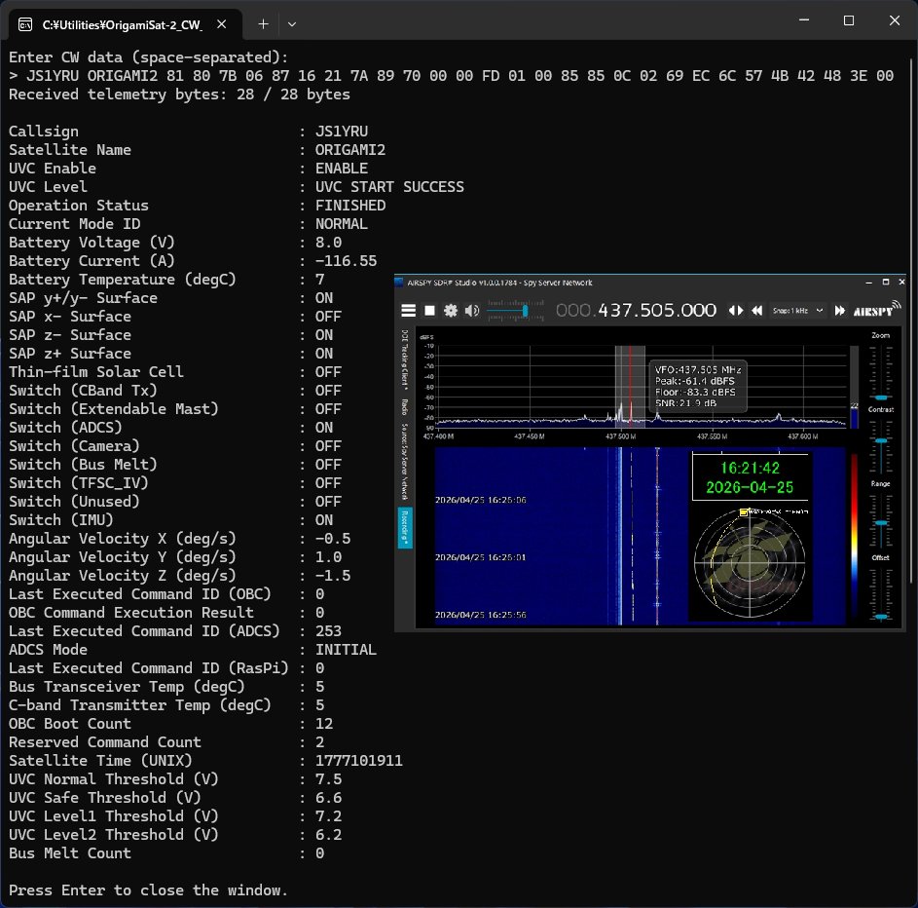Minimize the SDR# Studio window
Image resolution: width=918 pixels, height=908 pixels.
click(868, 283)
